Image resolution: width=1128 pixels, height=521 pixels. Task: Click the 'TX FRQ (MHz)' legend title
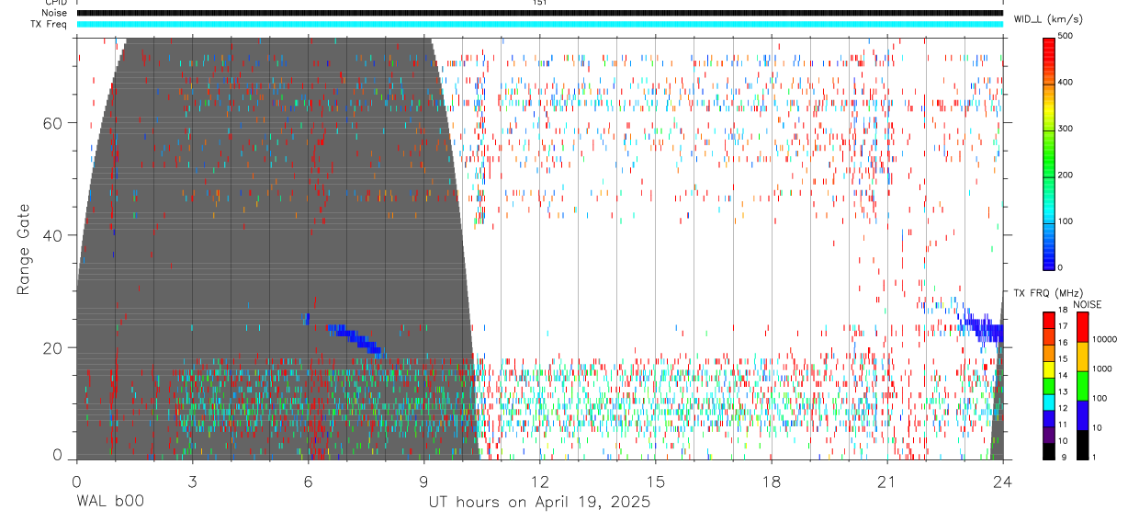point(1047,293)
